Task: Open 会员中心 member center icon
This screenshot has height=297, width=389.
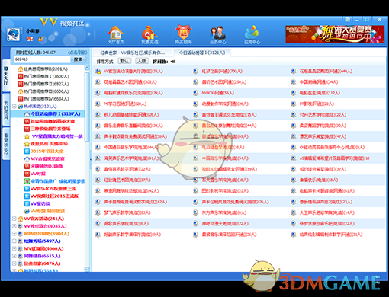Action: pyautogui.click(x=217, y=35)
